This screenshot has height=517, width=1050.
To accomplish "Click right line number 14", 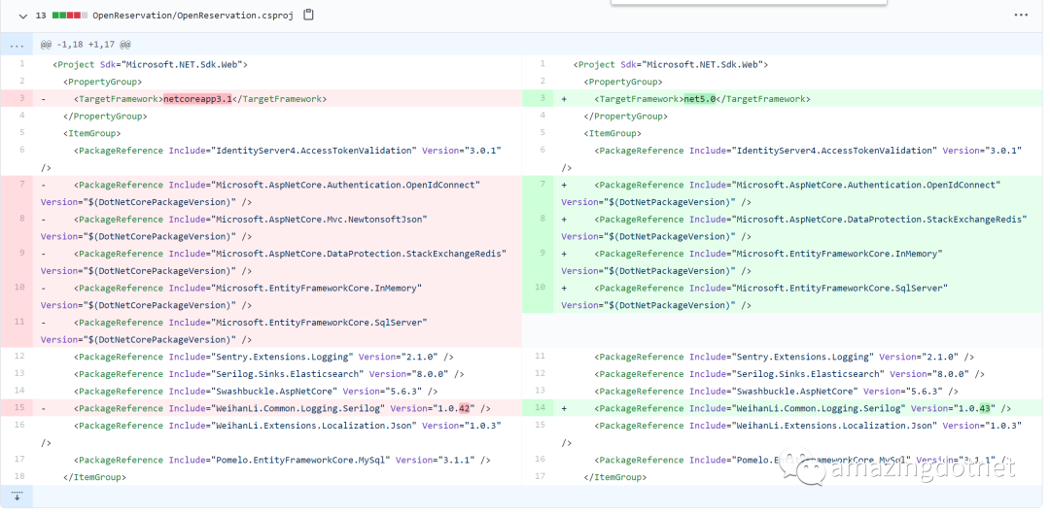I will [539, 408].
